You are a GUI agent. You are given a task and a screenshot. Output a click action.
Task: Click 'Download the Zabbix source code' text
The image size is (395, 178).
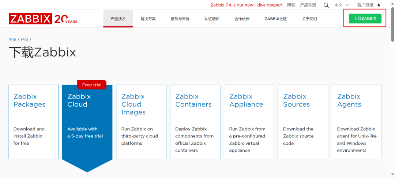pos(298,136)
